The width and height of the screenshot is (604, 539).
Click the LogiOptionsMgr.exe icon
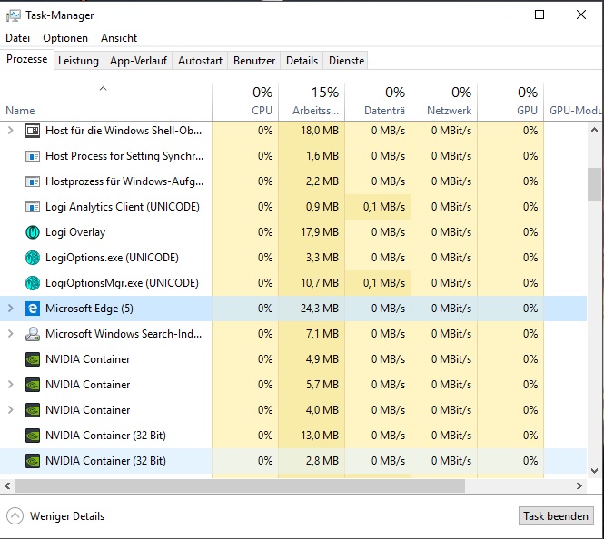click(33, 283)
